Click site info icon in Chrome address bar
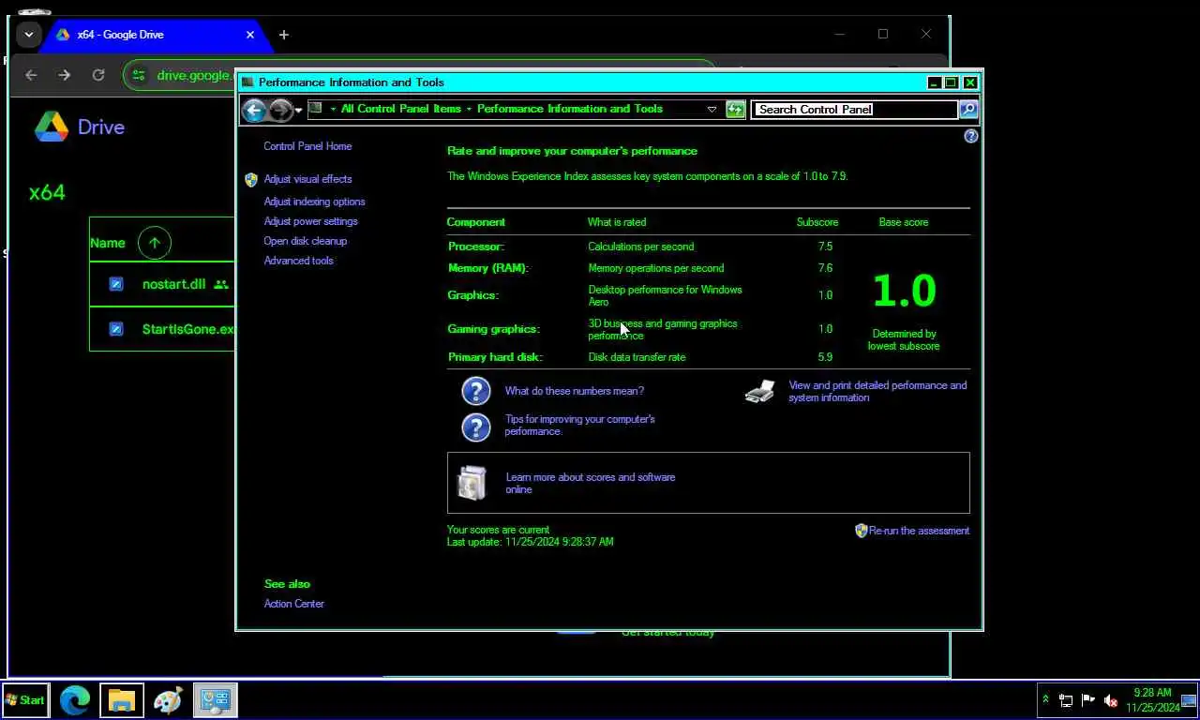1200x720 pixels. pyautogui.click(x=139, y=75)
